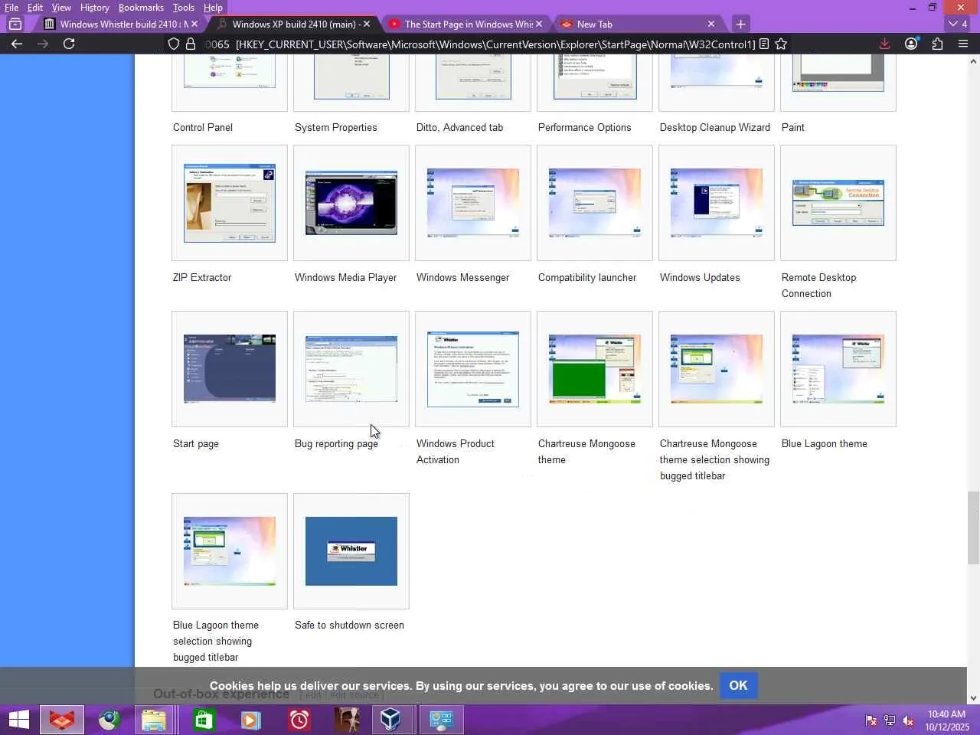The image size is (980, 735).
Task: Open the Firefox hamburger application menu
Action: coord(963,44)
